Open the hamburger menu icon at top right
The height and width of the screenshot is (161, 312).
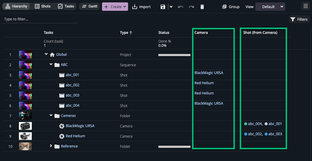tap(305, 6)
